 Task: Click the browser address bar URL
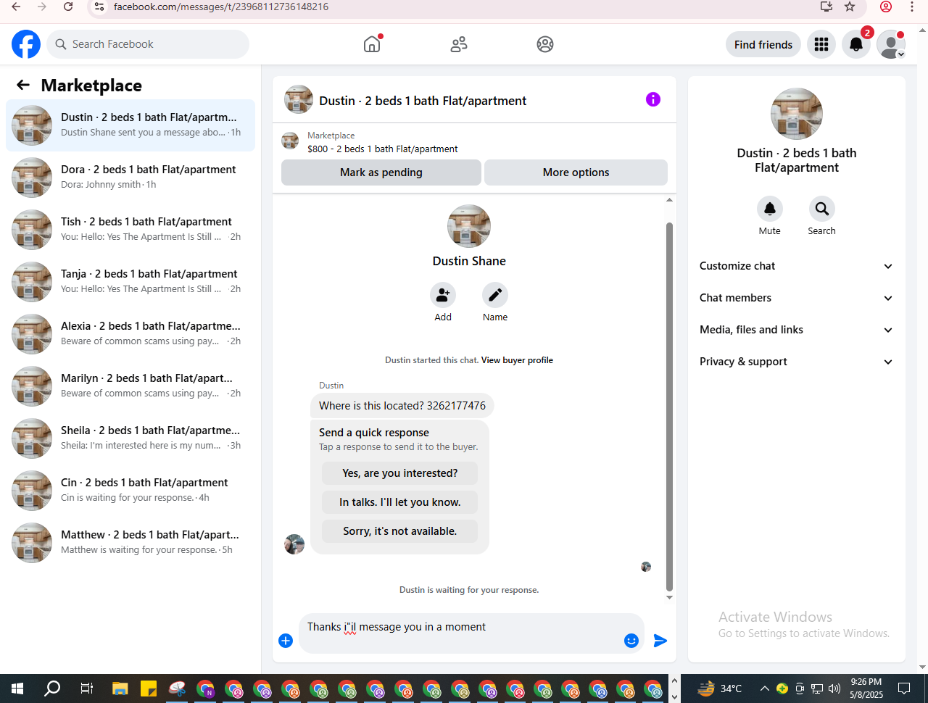click(221, 7)
